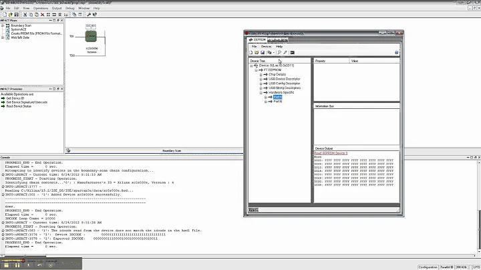Click Read EEPROM Device 0 link
The height and width of the screenshot is (270, 481).
331,153
